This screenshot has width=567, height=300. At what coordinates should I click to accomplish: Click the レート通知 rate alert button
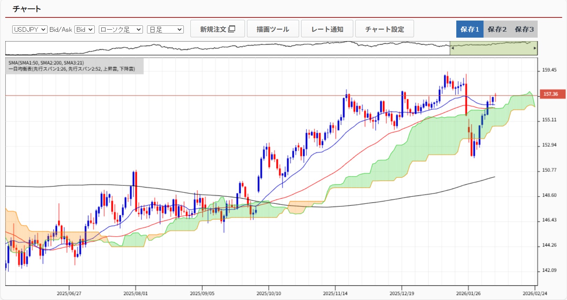327,29
